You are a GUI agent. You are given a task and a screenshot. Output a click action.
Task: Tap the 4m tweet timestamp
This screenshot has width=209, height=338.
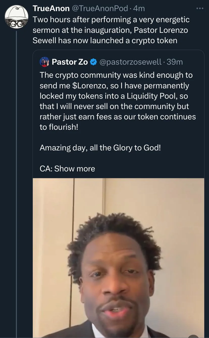[139, 8]
